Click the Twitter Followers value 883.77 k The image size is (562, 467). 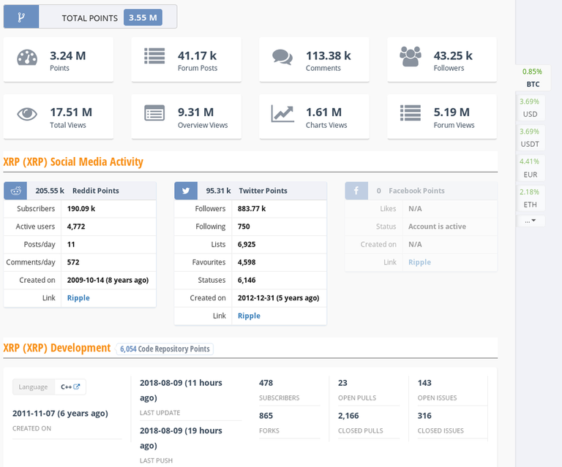[252, 208]
